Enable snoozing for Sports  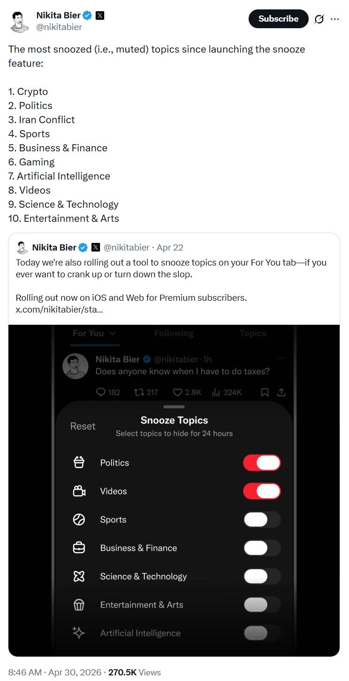[x=262, y=519]
